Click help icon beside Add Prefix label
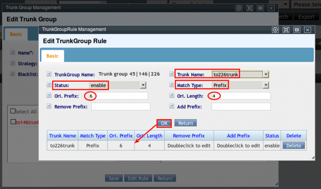This screenshot has width=321, height=189. pyautogui.click(x=171, y=107)
